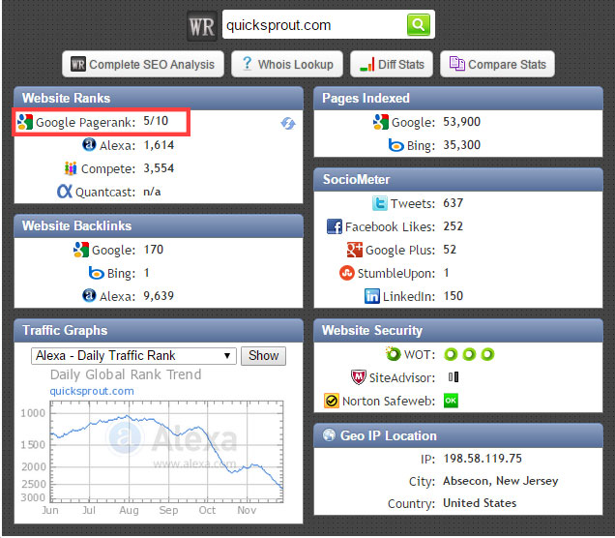
Task: Click the Alexa rank value 1,614
Action: coord(159,145)
